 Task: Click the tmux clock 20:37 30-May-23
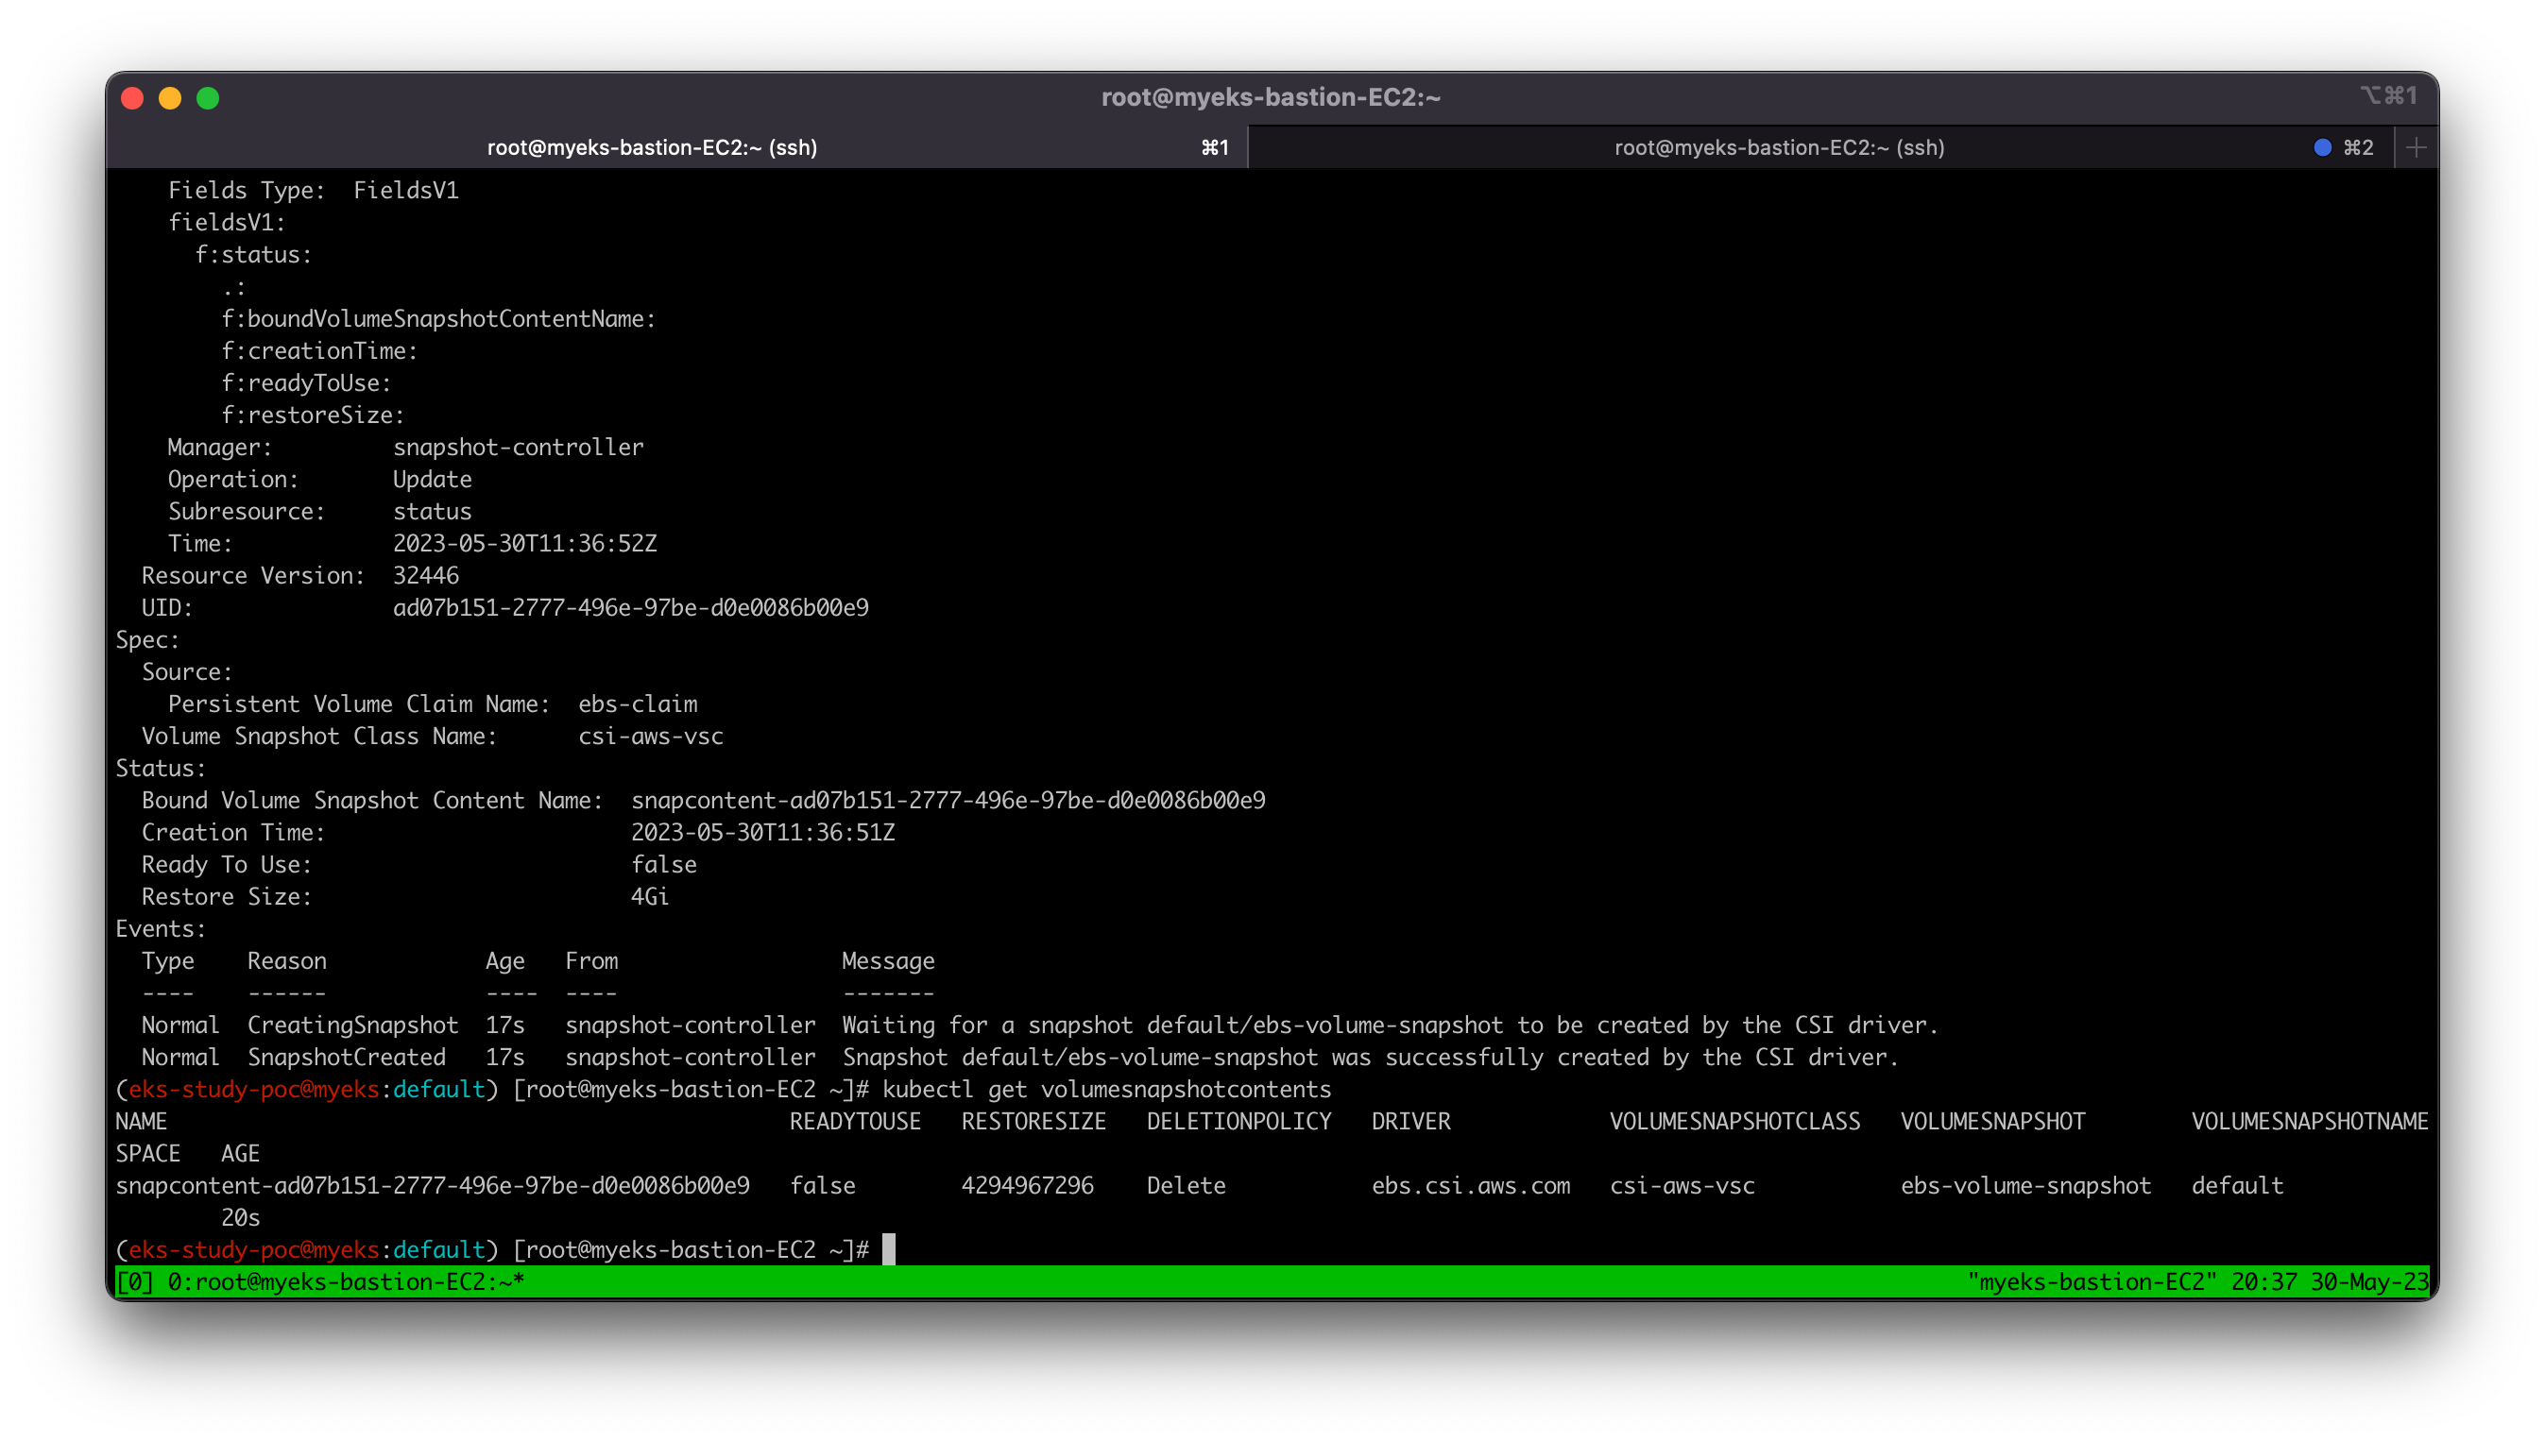coord(2330,1281)
